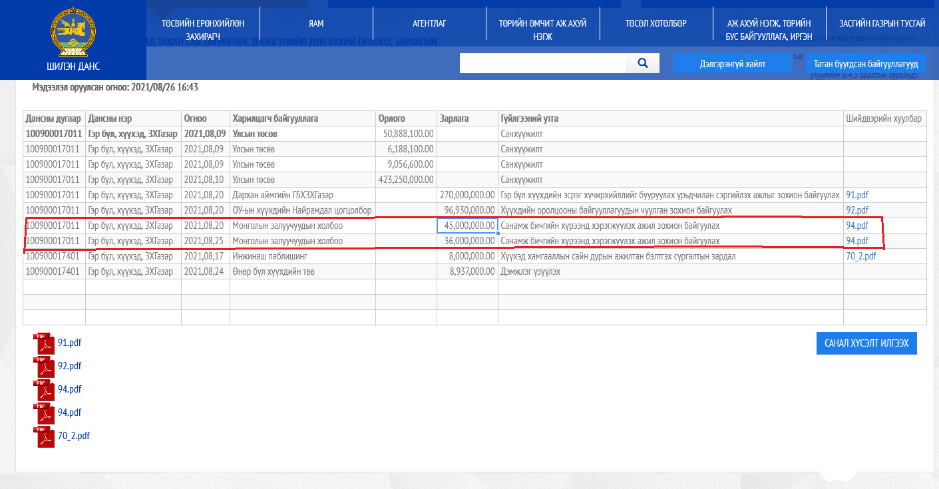Image resolution: width=939 pixels, height=489 pixels.
Task: Click the PDF icon beside 70_2.pdf
Action: [43, 437]
